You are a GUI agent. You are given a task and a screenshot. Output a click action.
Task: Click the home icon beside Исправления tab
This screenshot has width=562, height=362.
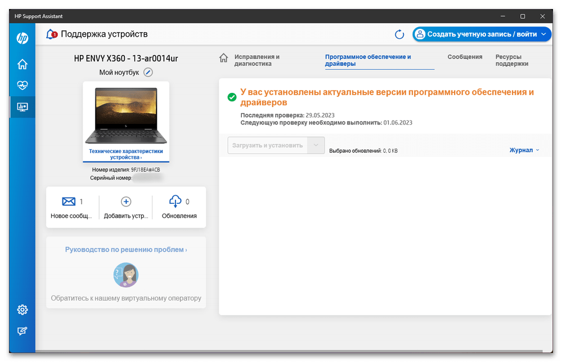point(223,58)
